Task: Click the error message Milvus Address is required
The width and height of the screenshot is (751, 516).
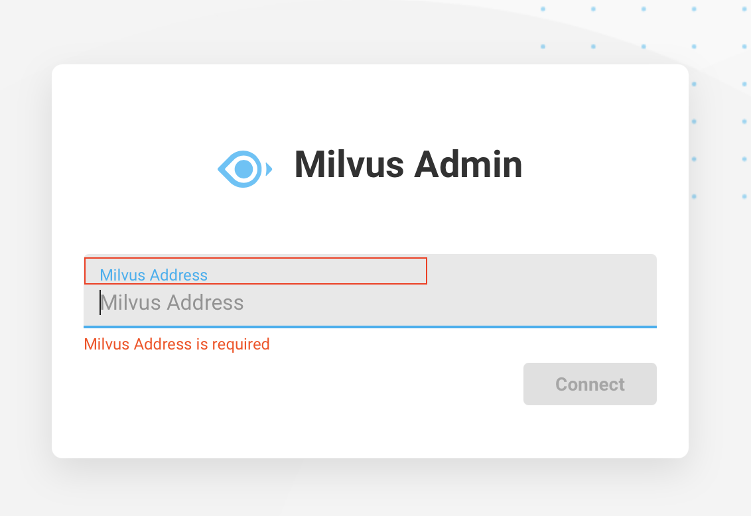Action: tap(177, 344)
